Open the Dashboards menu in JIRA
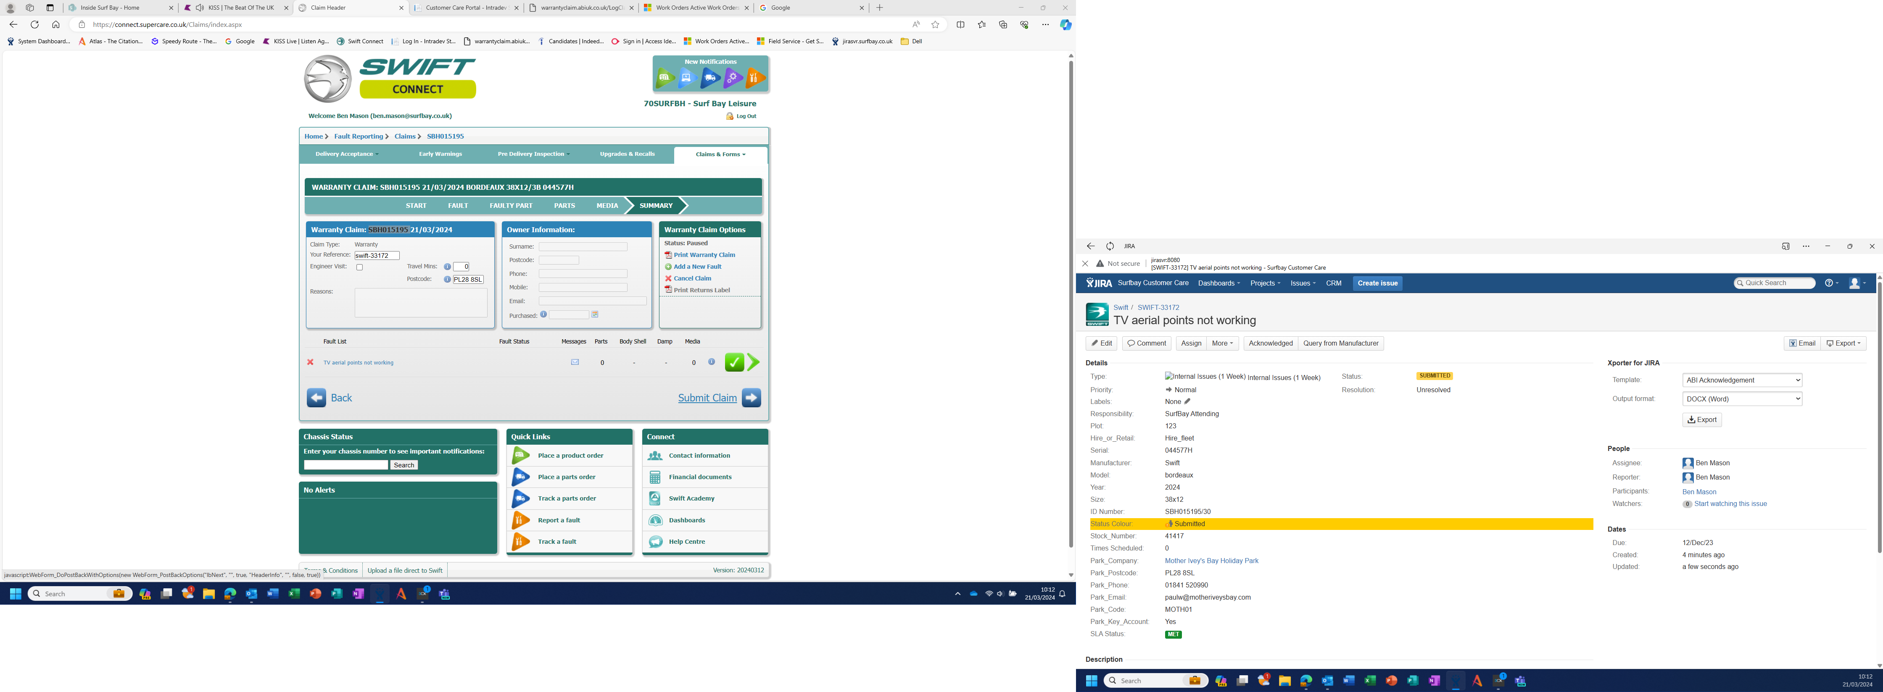 [x=1218, y=283]
